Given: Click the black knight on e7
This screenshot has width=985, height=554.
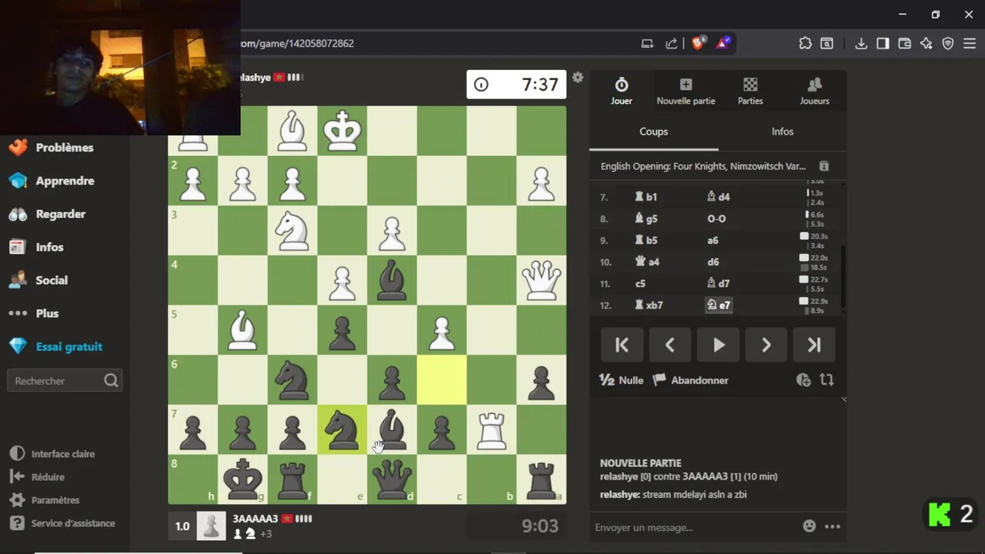Looking at the screenshot, I should (342, 430).
